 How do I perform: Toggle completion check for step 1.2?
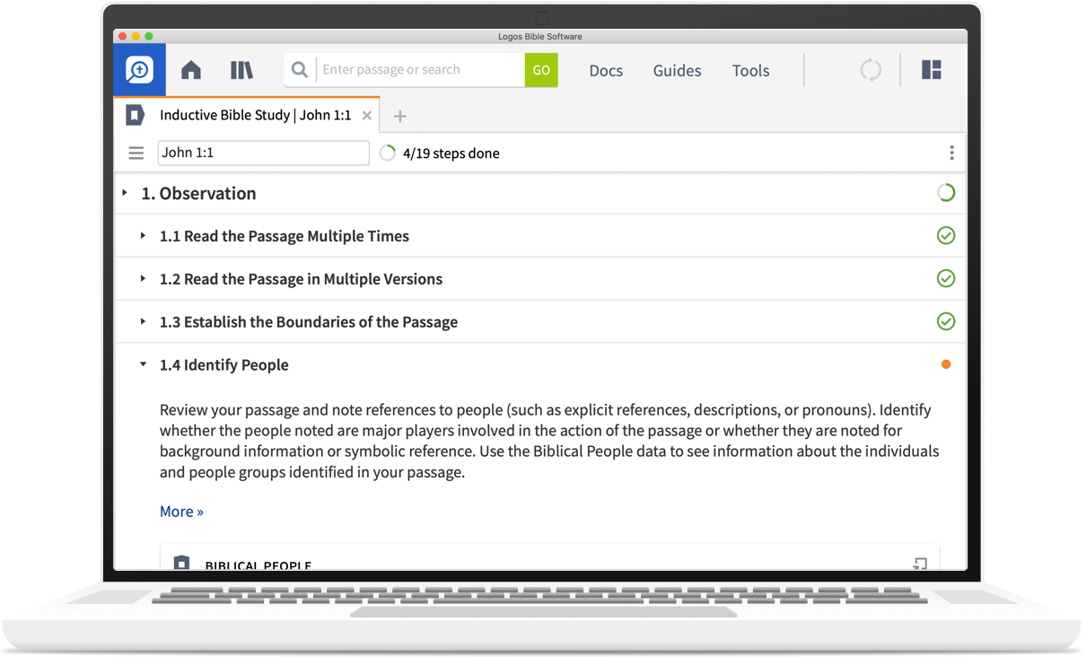[946, 278]
